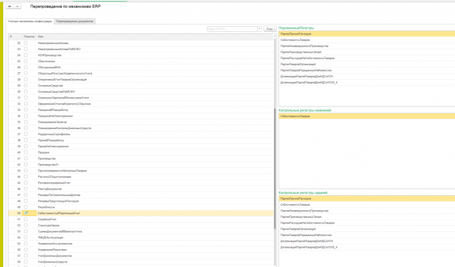Tick the НСИПроизводства row checkbox
The width and height of the screenshot is (455, 267).
point(26,55)
